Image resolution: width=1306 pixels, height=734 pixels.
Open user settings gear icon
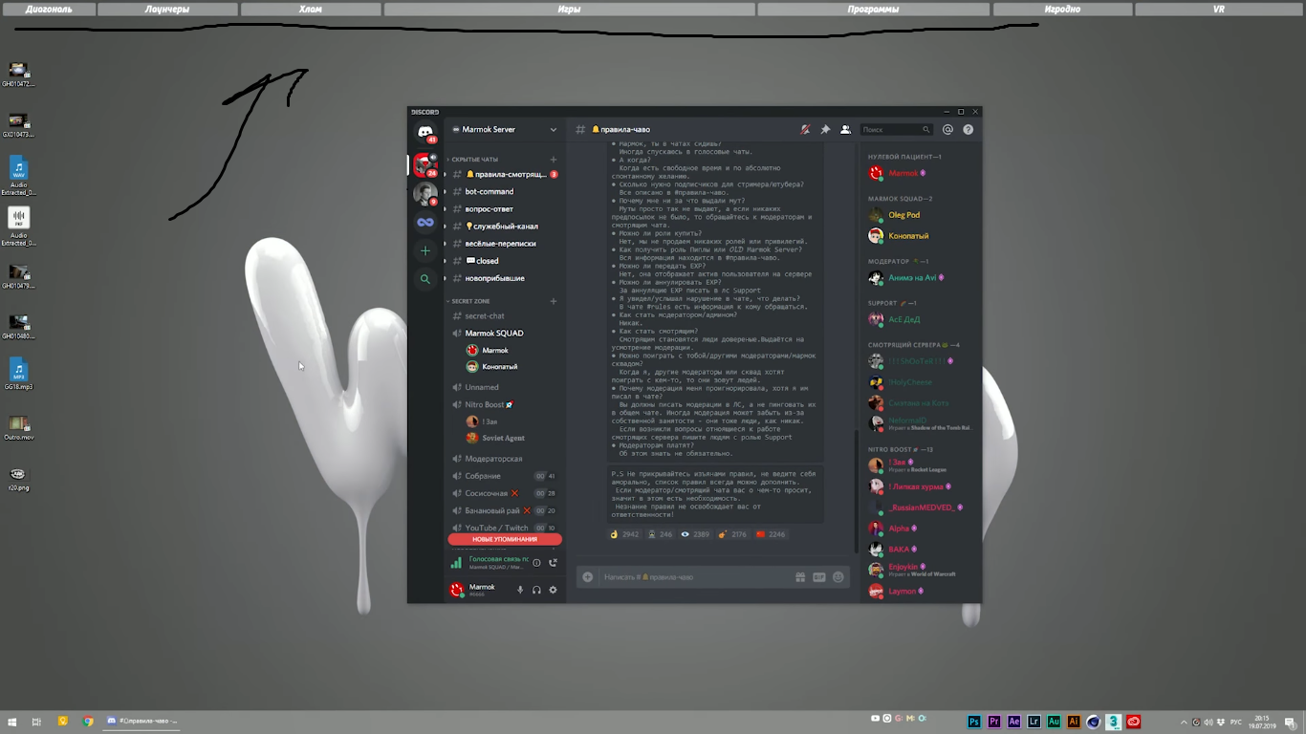[x=553, y=590]
